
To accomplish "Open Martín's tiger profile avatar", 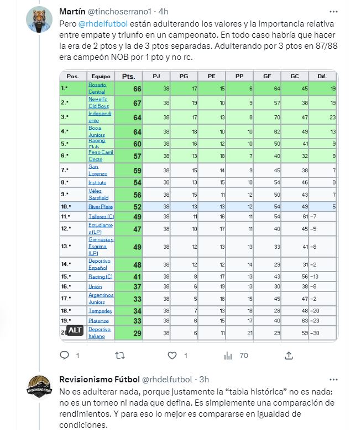I will coord(39,19).
